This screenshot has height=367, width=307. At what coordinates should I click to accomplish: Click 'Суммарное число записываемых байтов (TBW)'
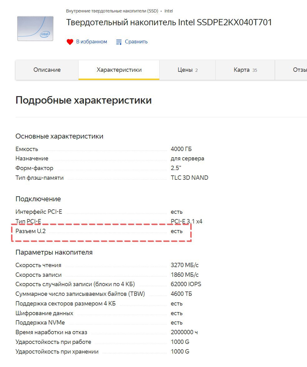(x=80, y=294)
